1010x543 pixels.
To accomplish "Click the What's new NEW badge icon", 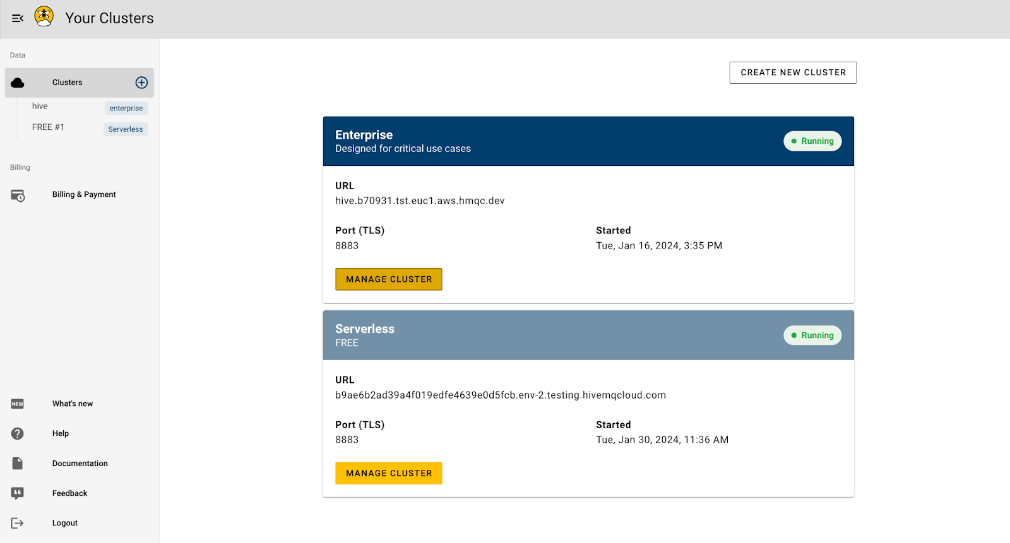I will [18, 404].
